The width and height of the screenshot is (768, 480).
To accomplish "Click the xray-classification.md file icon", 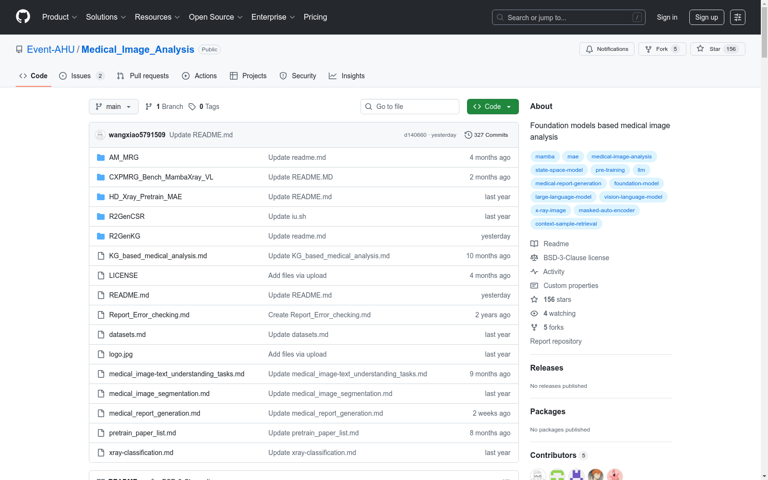I will (x=101, y=453).
